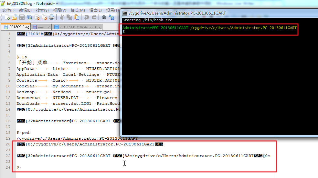Click 'Favorites' in the editor listing
This screenshot has width=318, height=178.
[74, 63]
